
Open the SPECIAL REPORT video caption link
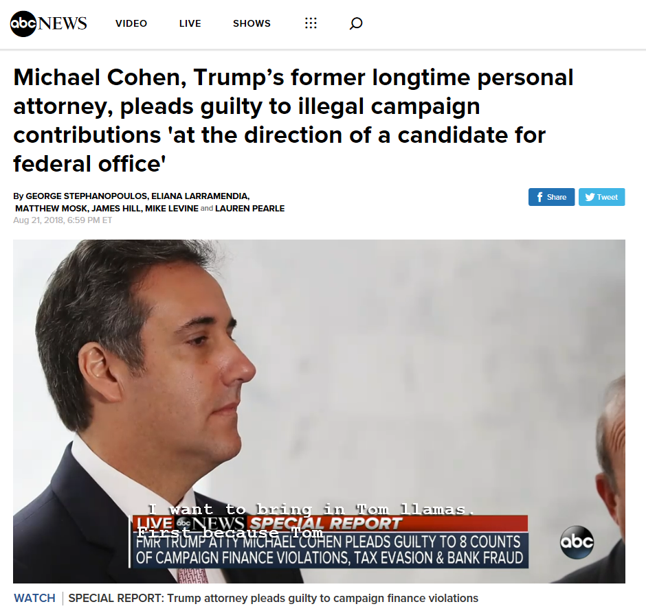pyautogui.click(x=273, y=598)
